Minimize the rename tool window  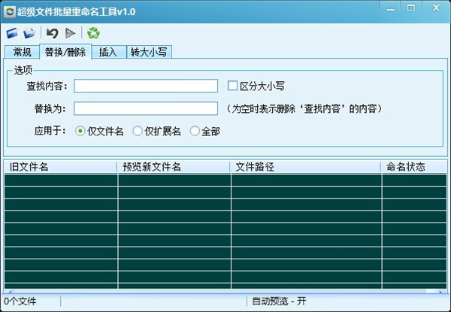391,8
